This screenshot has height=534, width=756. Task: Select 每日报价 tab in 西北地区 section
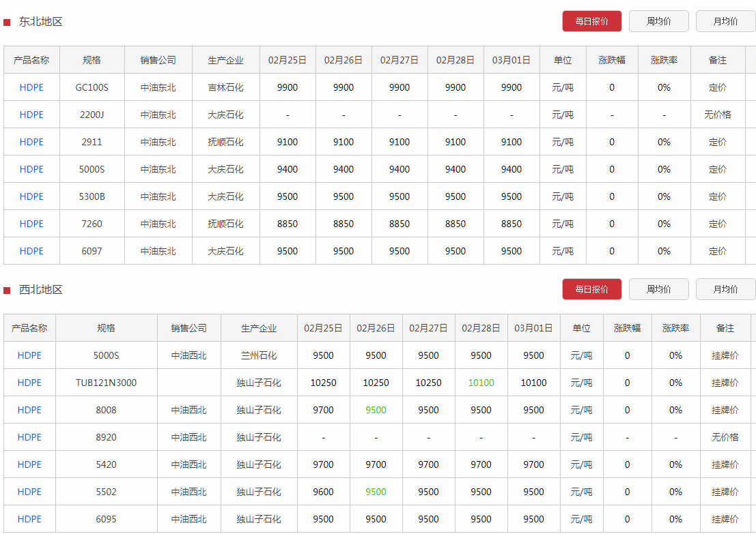click(x=591, y=289)
